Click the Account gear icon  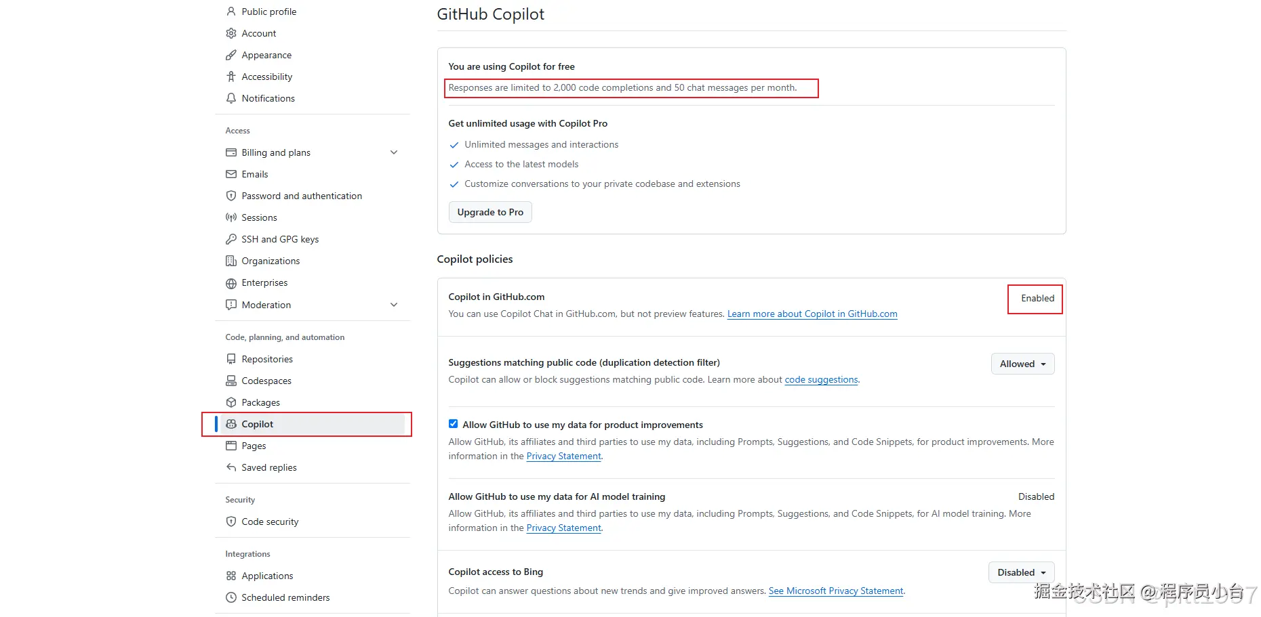point(231,33)
